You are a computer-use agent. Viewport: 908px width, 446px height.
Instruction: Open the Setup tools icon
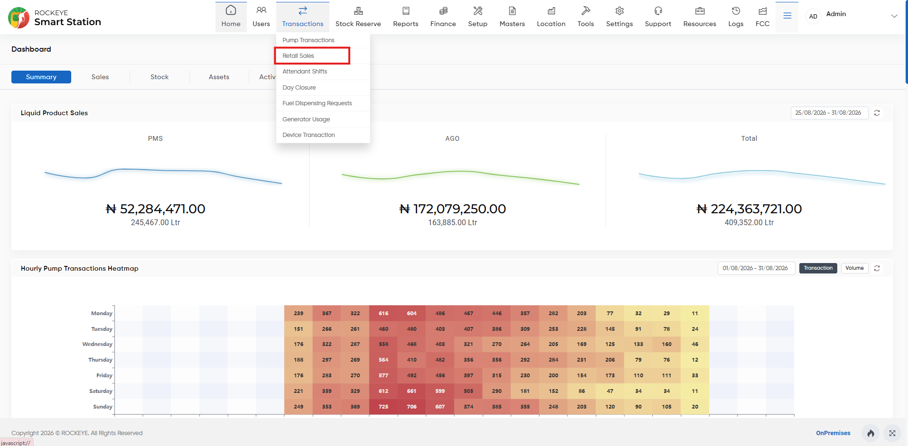[x=477, y=11]
